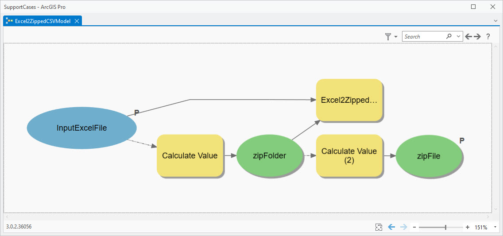
Task: Select the Calculate Value (2) tool
Action: click(349, 155)
